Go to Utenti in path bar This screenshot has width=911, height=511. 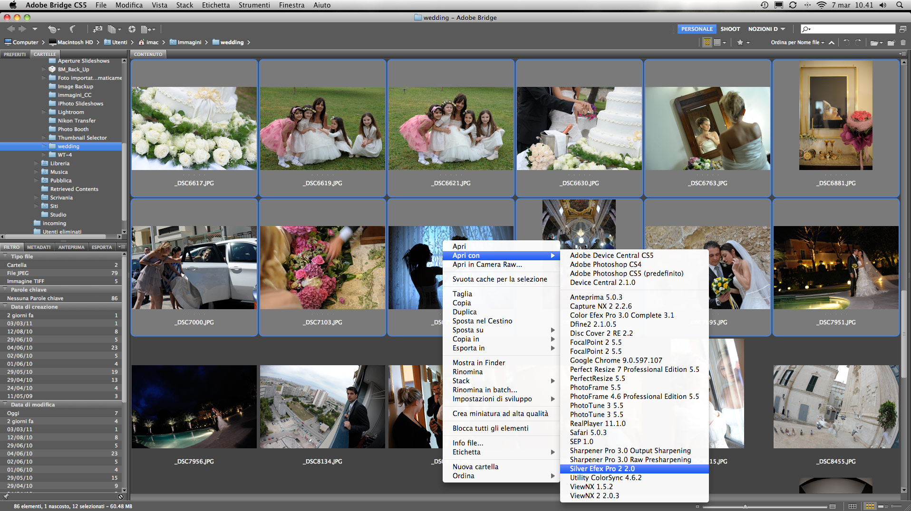pos(116,42)
